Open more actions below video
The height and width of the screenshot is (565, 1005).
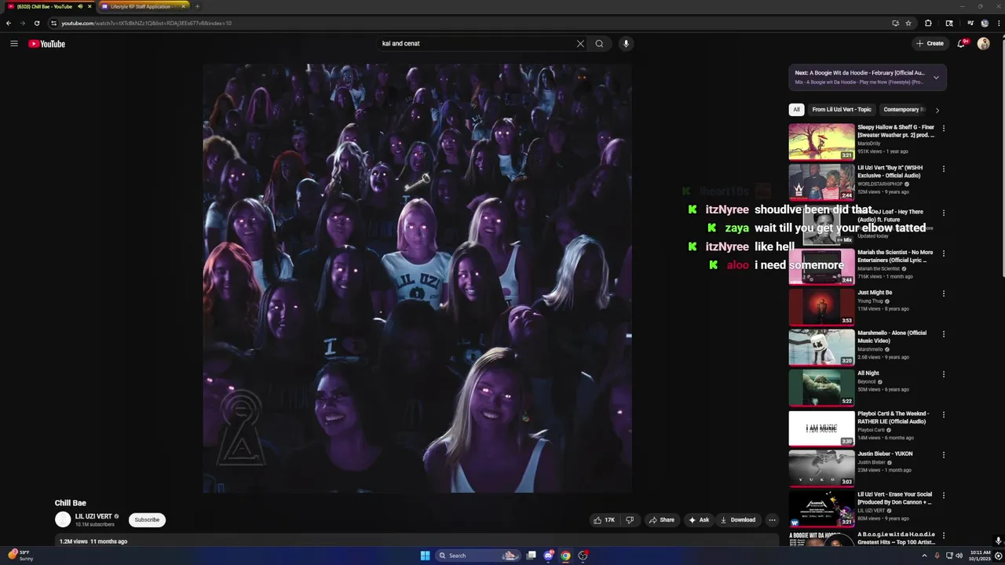pyautogui.click(x=772, y=519)
